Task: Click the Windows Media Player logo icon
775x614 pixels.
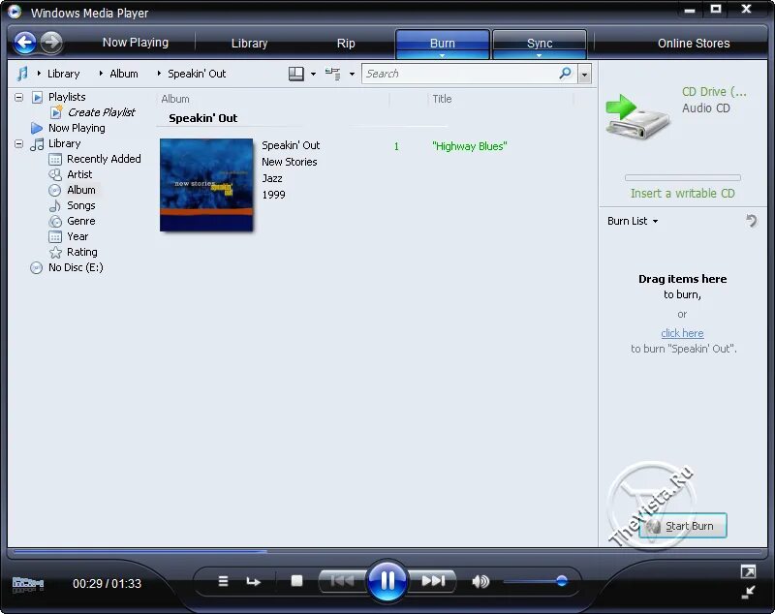Action: [x=15, y=12]
